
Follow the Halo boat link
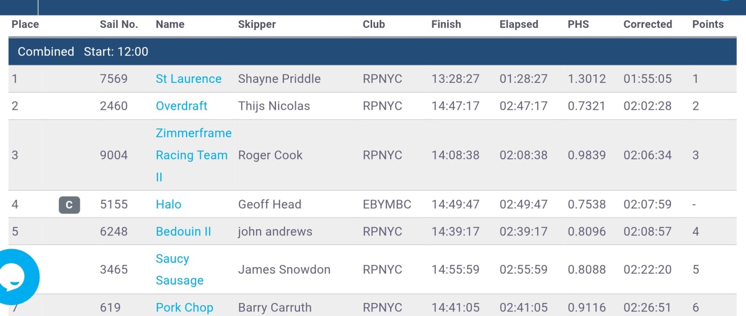pyautogui.click(x=168, y=204)
